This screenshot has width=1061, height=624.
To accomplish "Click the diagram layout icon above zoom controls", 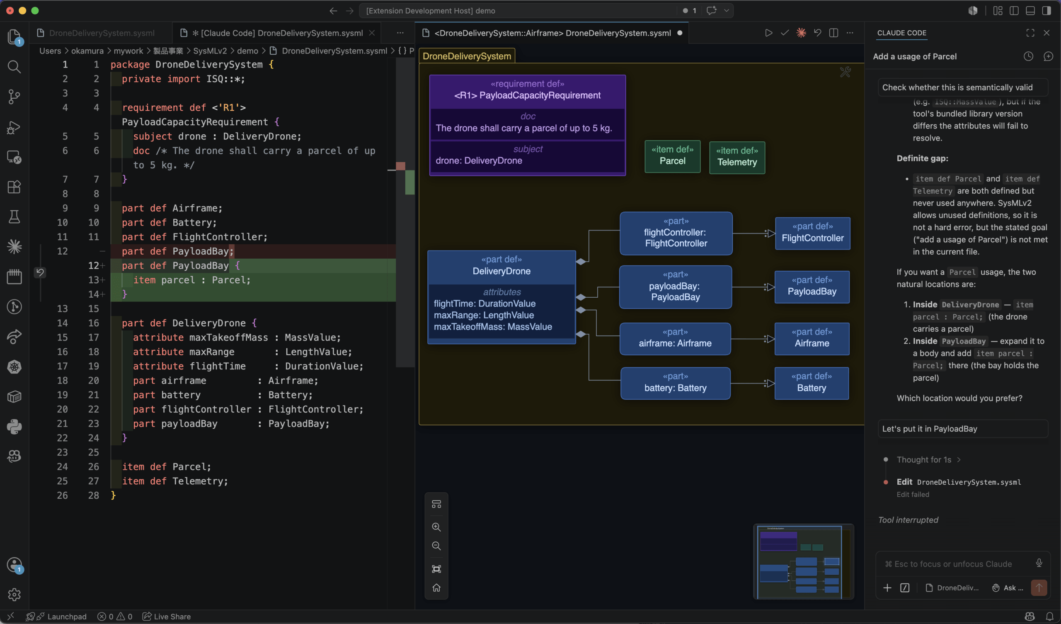I will pos(436,504).
